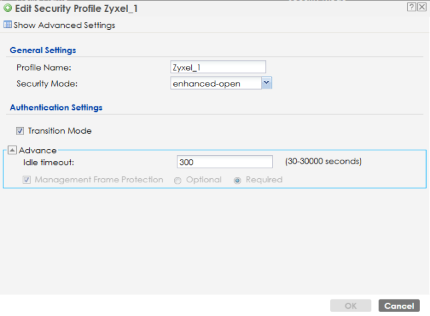Select the Required radio button
Image resolution: width=430 pixels, height=316 pixels.
click(237, 180)
